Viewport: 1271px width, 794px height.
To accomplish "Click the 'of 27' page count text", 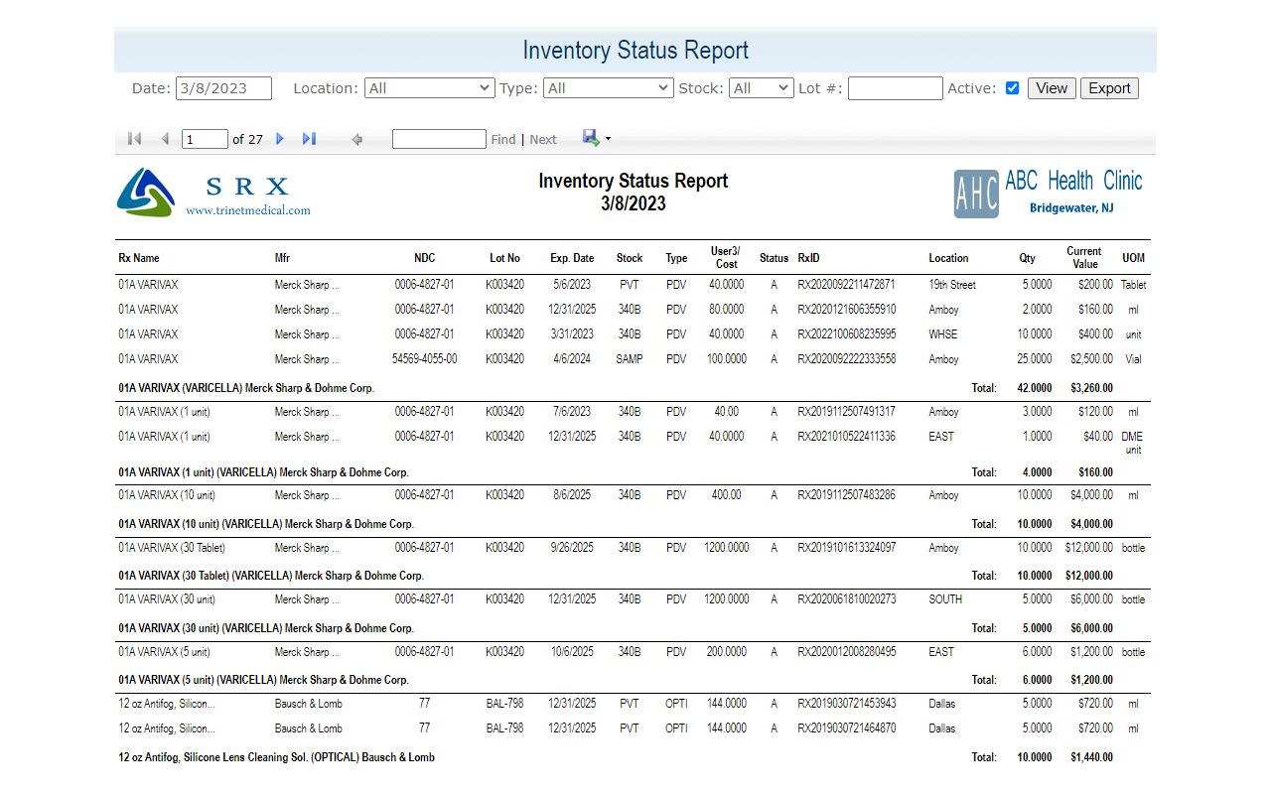I will coord(247,140).
